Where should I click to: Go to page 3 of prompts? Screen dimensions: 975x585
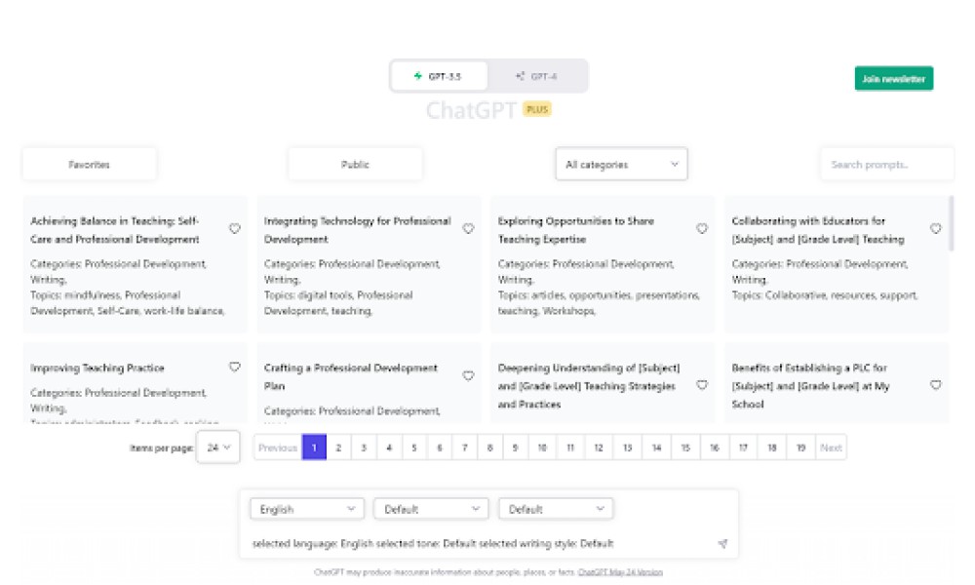tap(364, 448)
